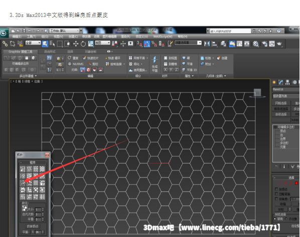Click the Mirror tool icon
Image resolution: width=300 pixels, height=237 pixels.
pyautogui.click(x=207, y=44)
